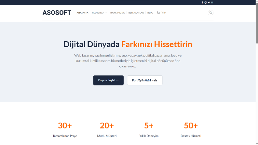Viewport: 258px width, 145px height.
Task: Open the search magnifier icon
Action: pos(210,13)
